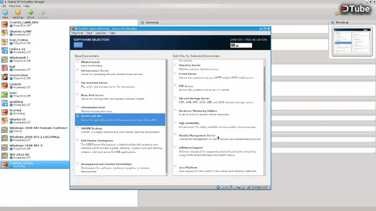Open the Manager's Help menu
The height and width of the screenshot is (211, 376).
click(x=26, y=6)
